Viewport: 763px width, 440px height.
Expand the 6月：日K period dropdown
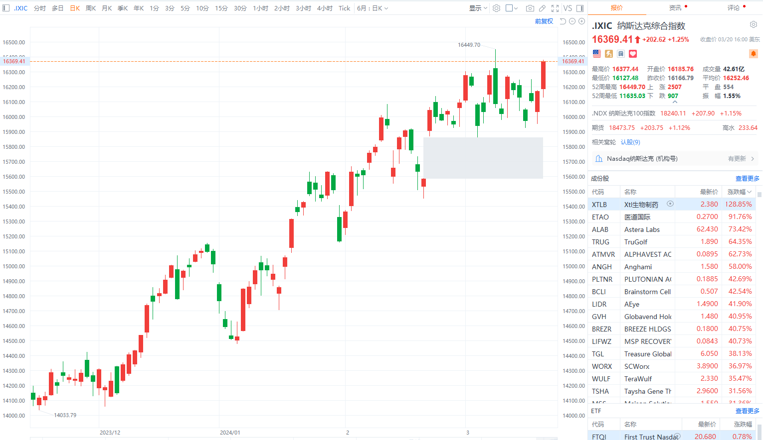tap(372, 8)
